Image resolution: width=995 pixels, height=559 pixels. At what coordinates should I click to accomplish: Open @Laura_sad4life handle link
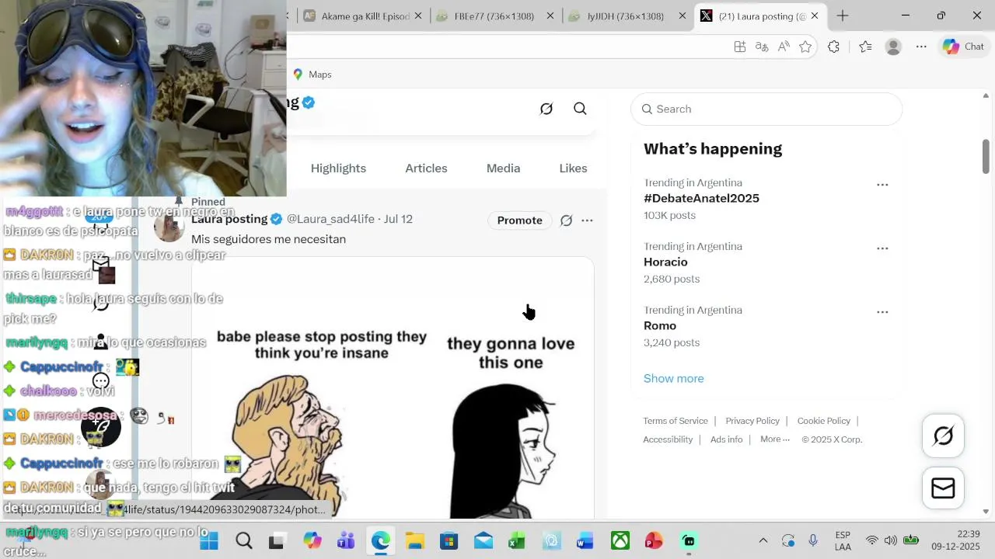coord(330,219)
